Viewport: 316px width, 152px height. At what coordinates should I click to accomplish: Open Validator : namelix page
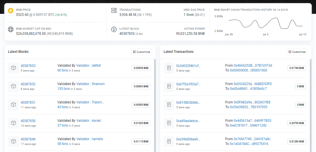pos(90,139)
